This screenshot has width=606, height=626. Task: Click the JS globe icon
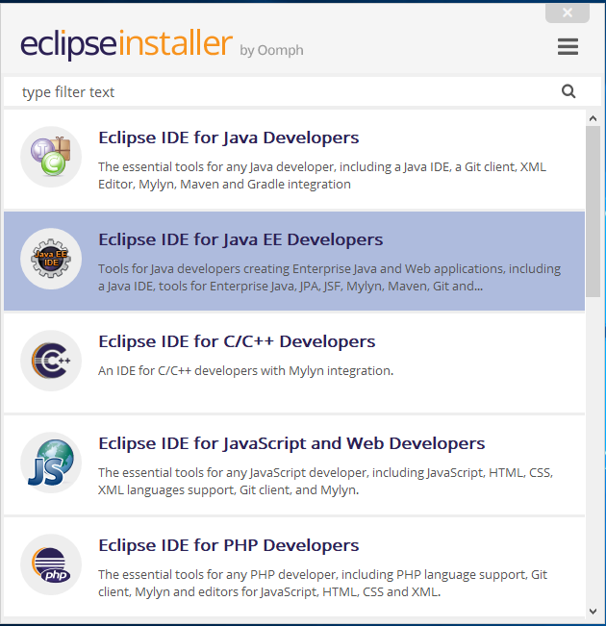[x=51, y=463]
